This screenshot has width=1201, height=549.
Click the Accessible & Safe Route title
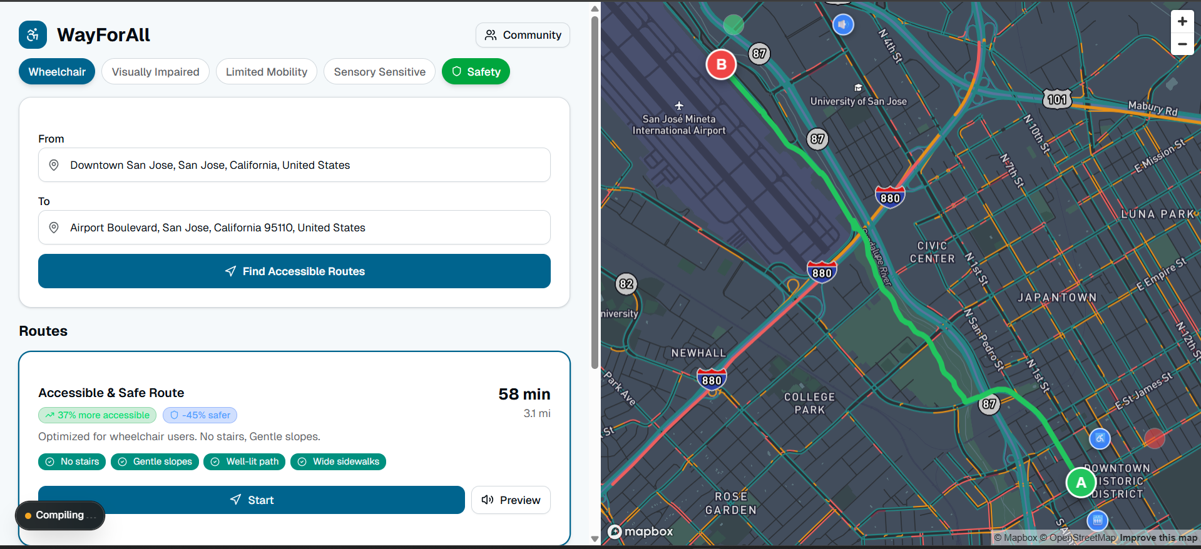(111, 393)
